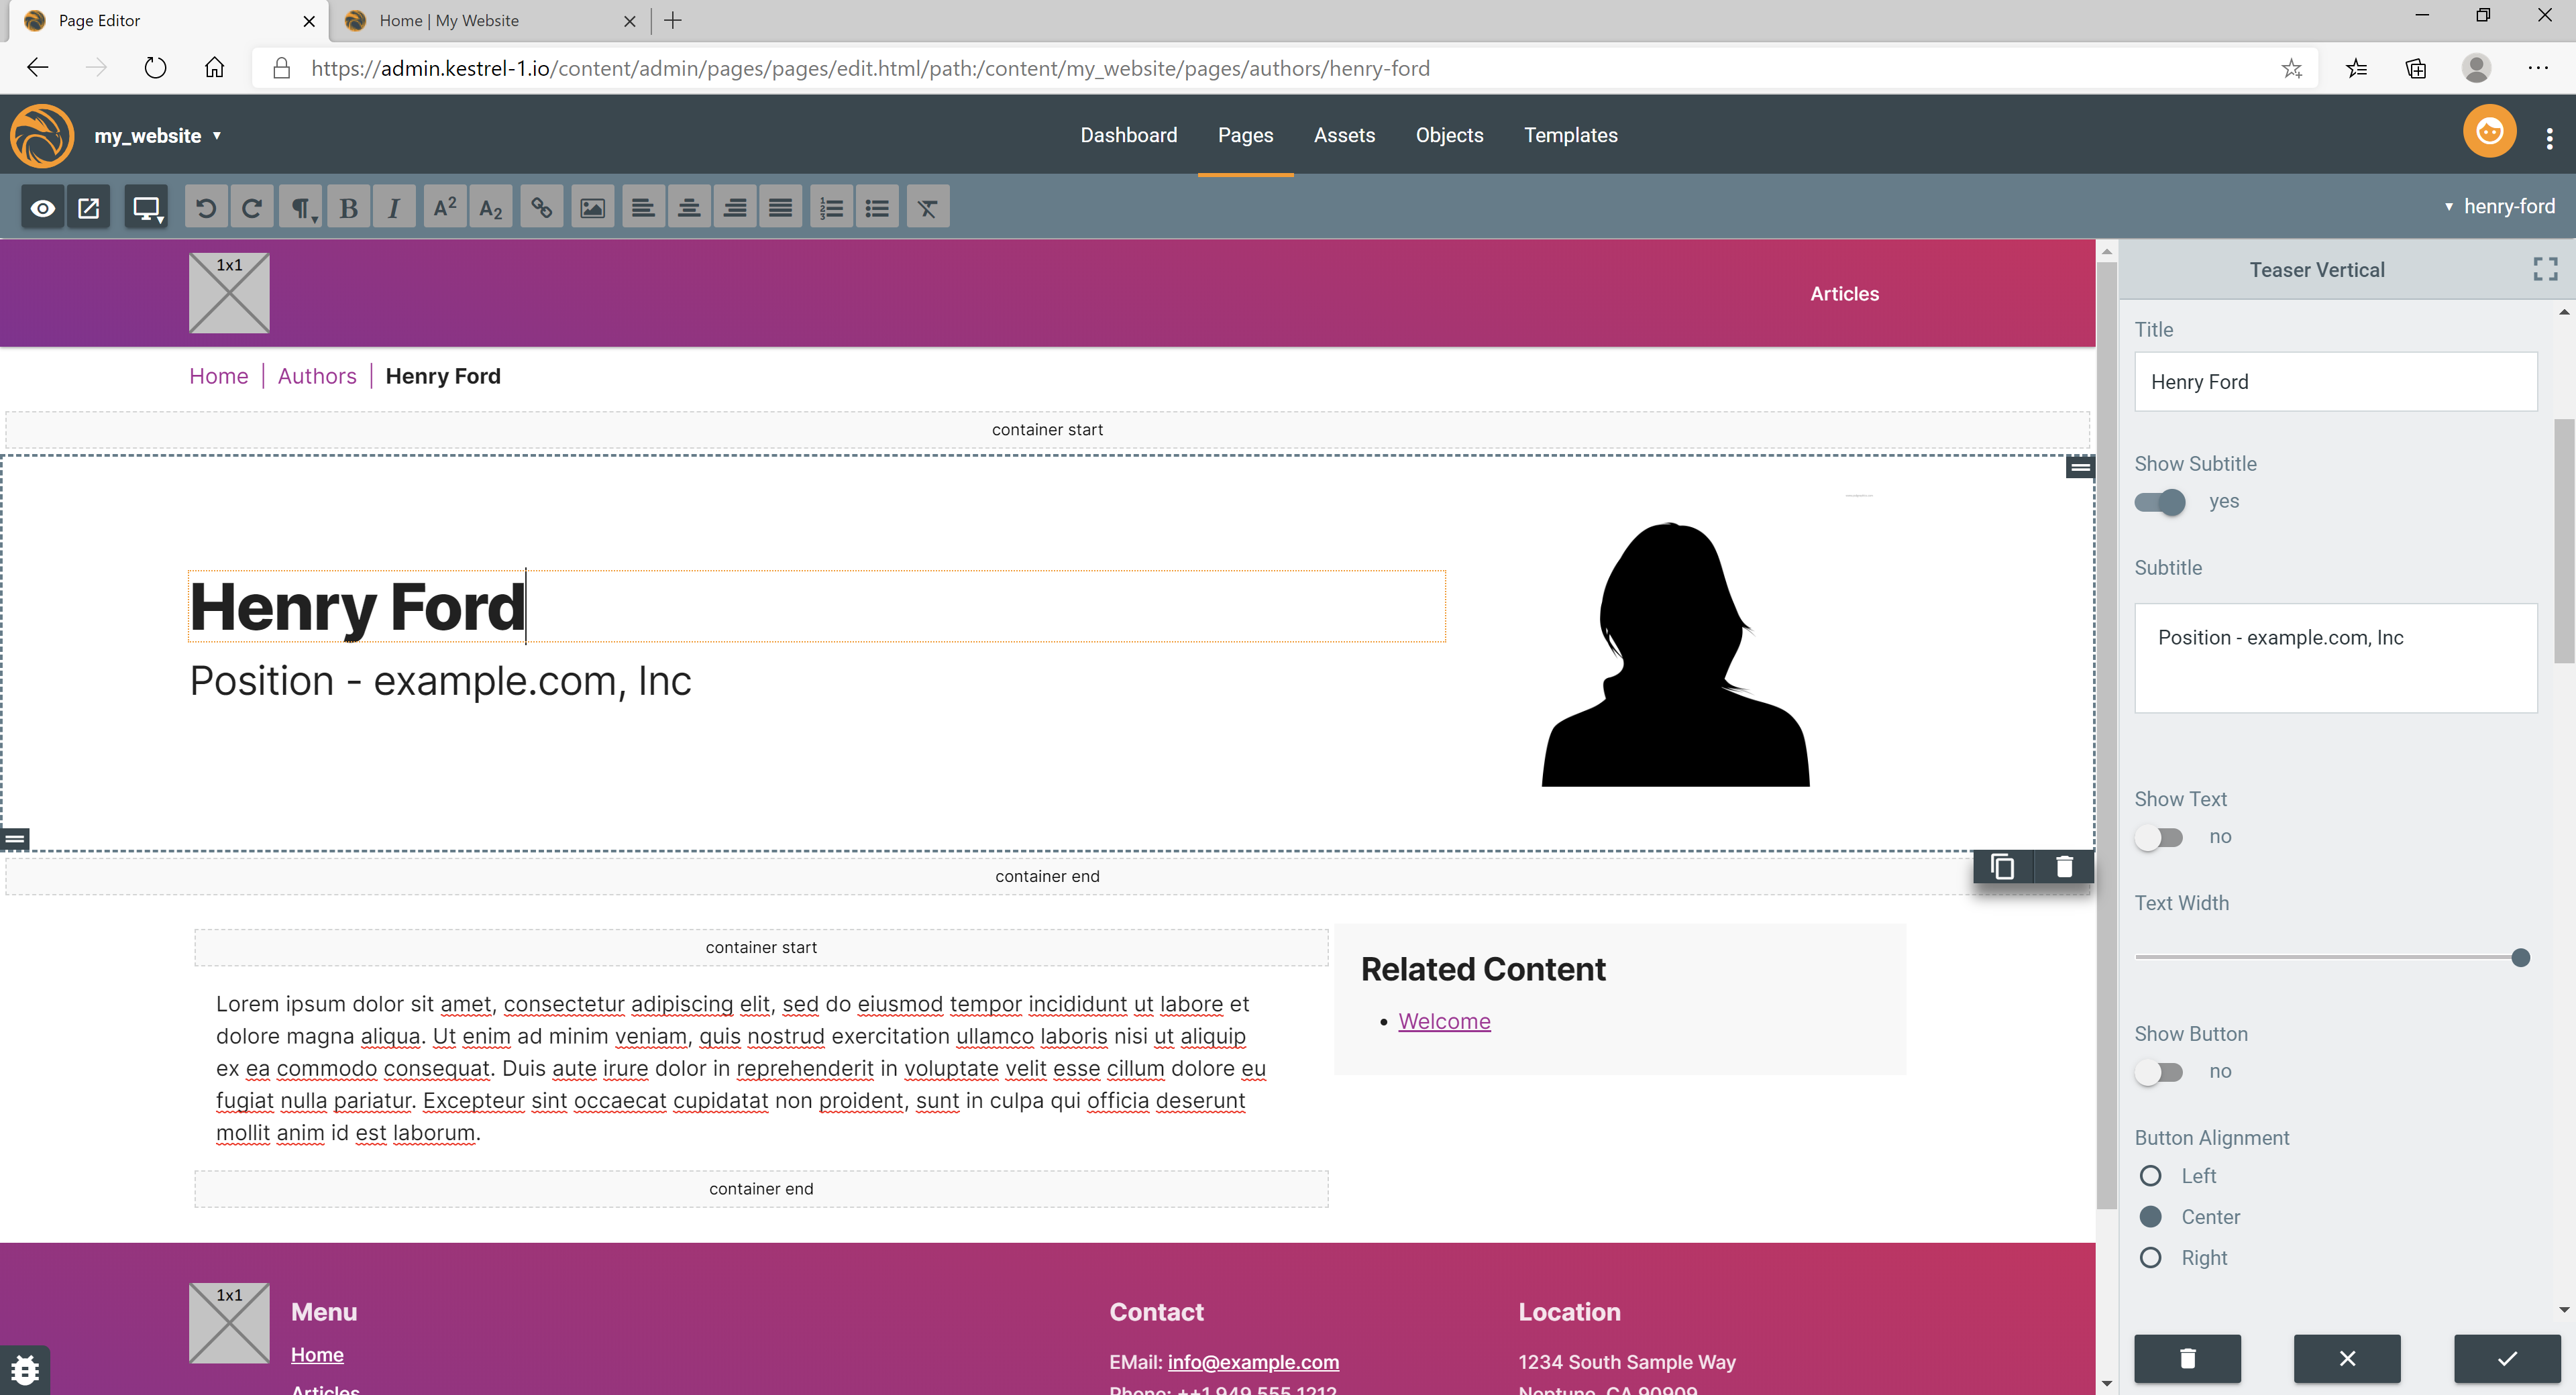Click the insert image toolbar icon
This screenshot has width=2576, height=1395.
pos(592,208)
